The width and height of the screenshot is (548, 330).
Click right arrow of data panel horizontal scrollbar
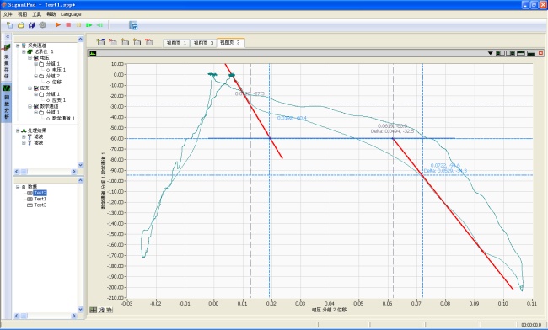73,316
